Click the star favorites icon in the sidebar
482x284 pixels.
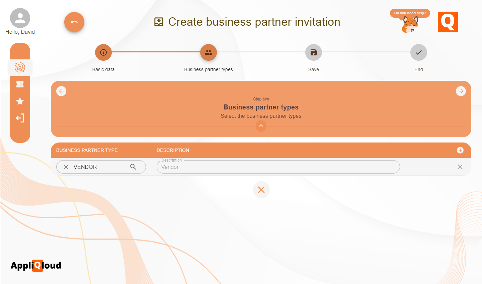(x=20, y=101)
